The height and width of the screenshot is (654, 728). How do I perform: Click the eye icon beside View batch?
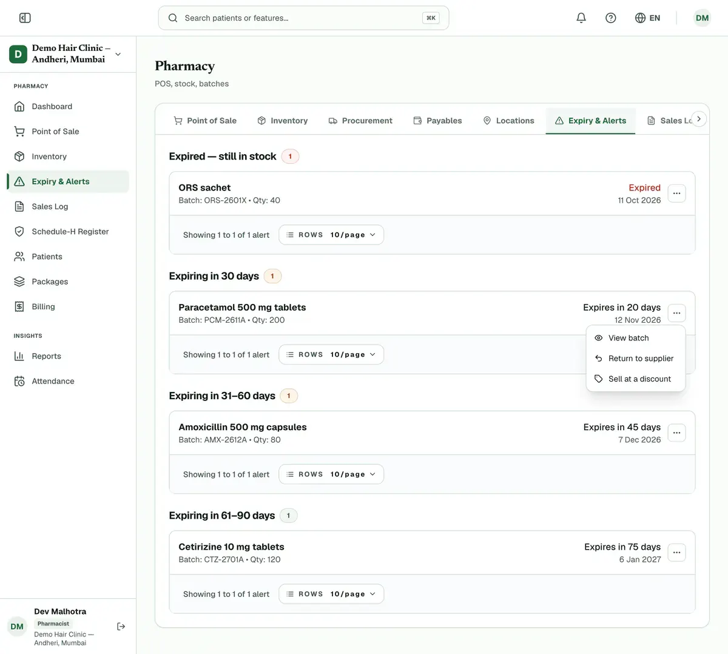point(599,338)
